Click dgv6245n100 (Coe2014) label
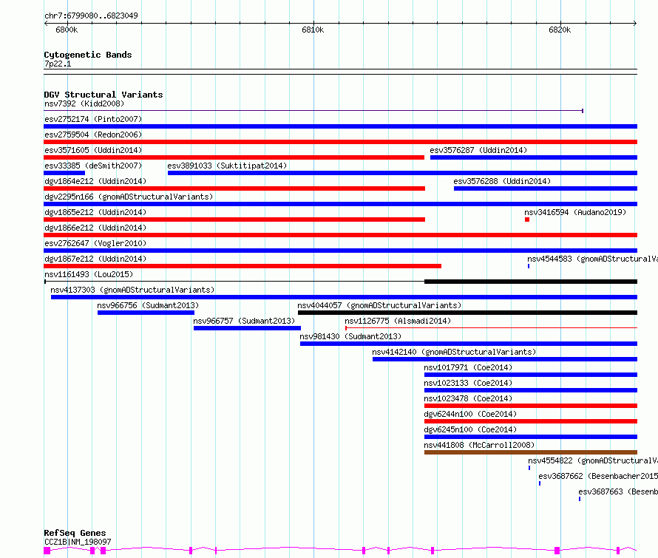Screen dimensions: 658x558 pyautogui.click(x=470, y=429)
